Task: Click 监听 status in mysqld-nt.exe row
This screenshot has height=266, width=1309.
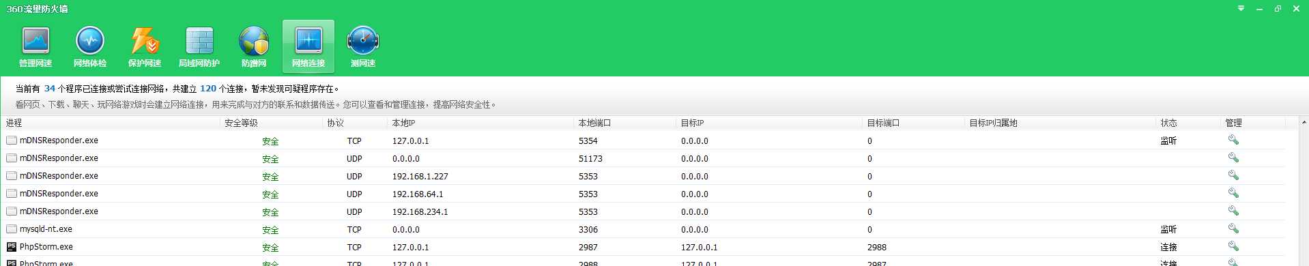Action: 1169,229
